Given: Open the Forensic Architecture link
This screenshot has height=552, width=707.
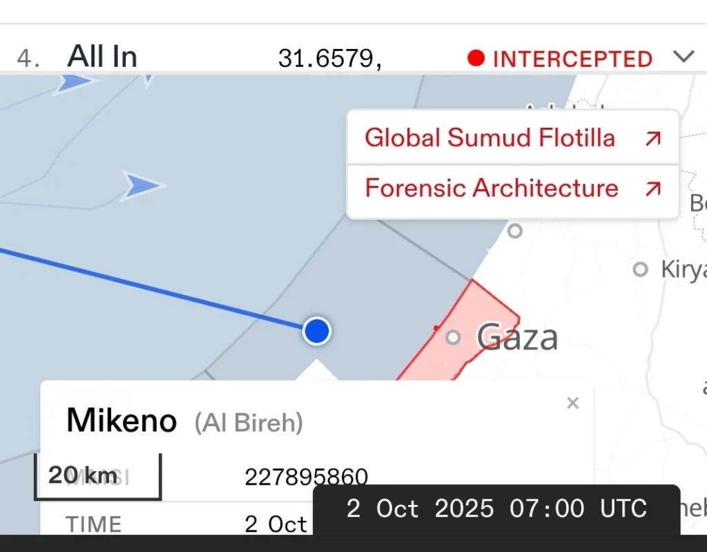Looking at the screenshot, I should pos(491,188).
